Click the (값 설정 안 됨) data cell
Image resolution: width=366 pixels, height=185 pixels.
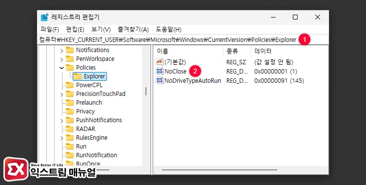(x=274, y=62)
